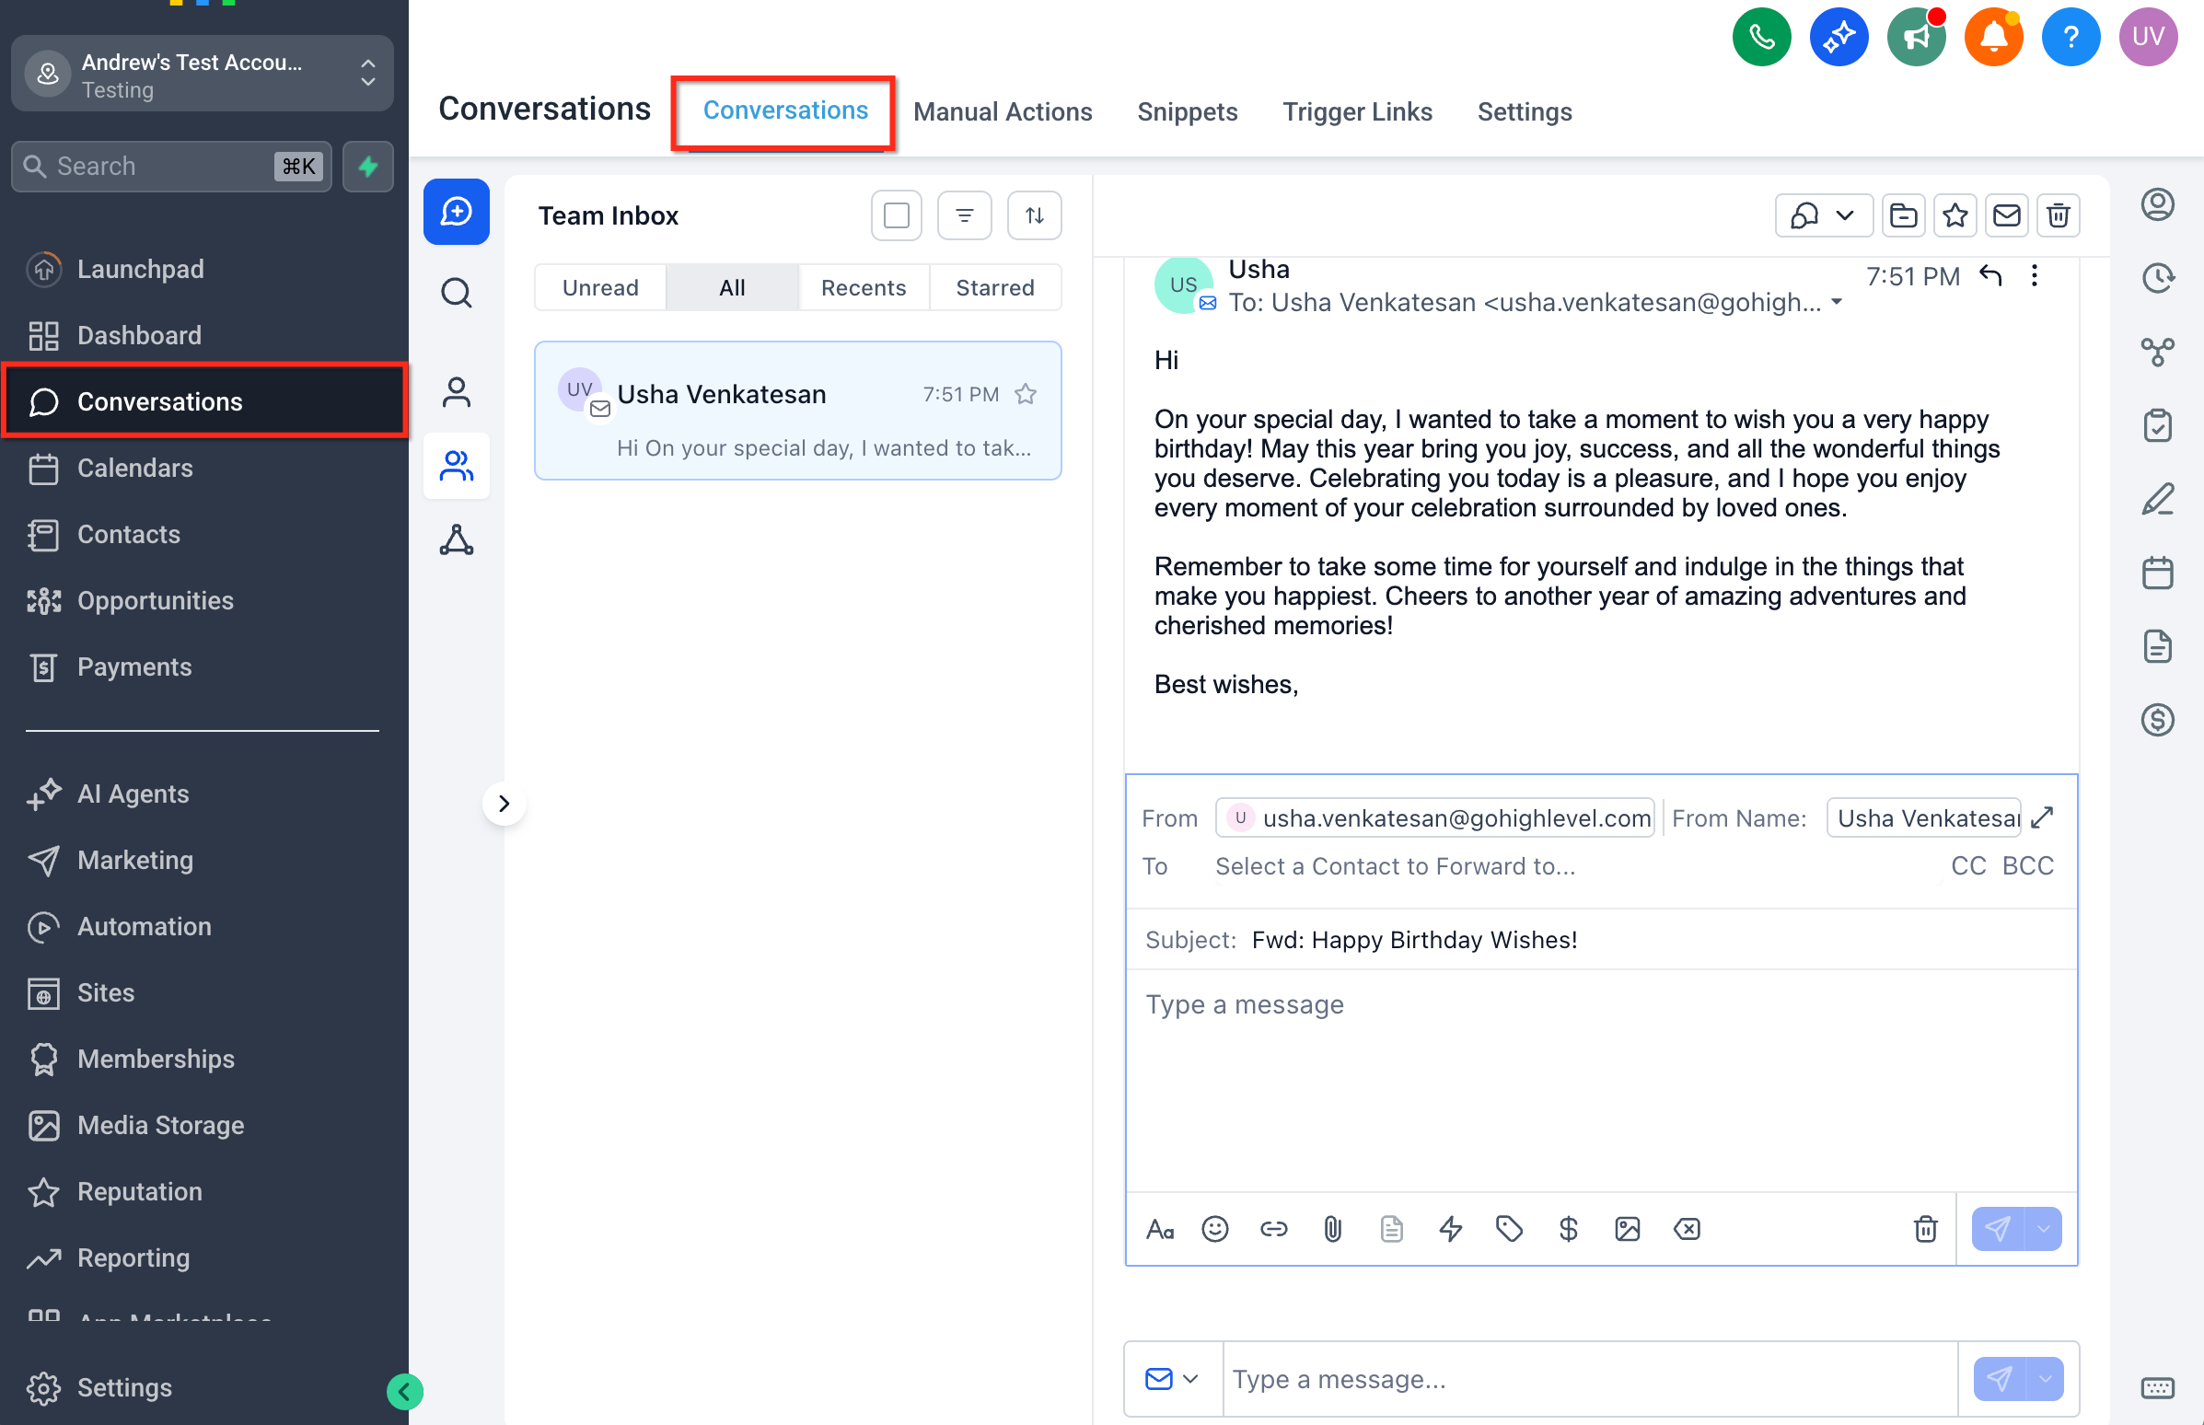This screenshot has width=2204, height=1425.
Task: Open Contacts in the left sidebar
Action: 129,534
